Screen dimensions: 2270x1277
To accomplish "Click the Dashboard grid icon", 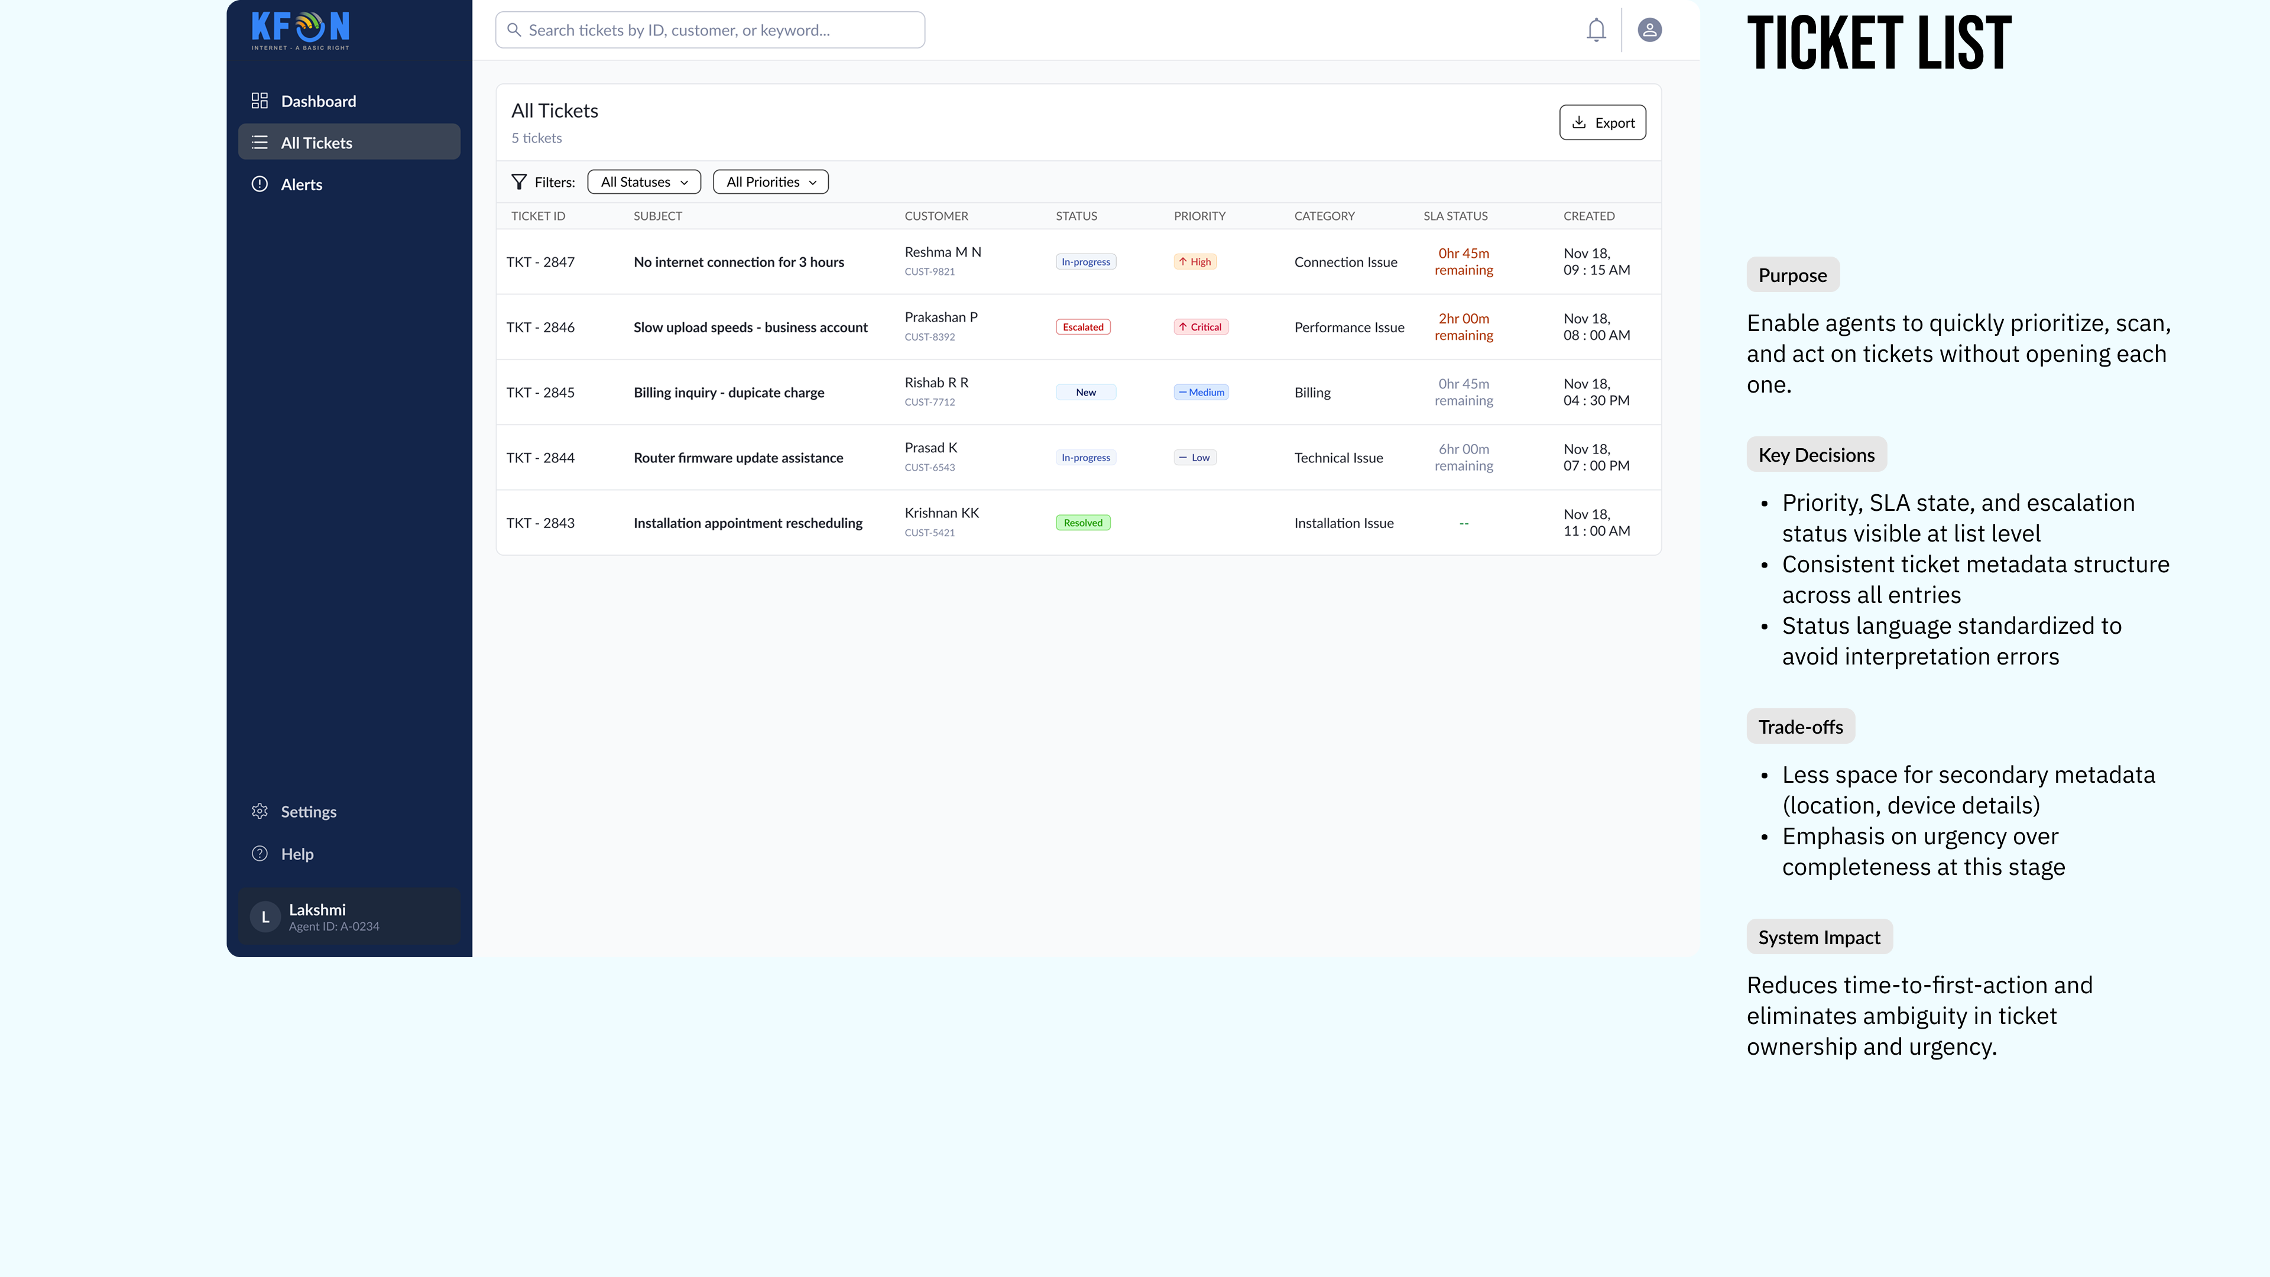I will 259,101.
